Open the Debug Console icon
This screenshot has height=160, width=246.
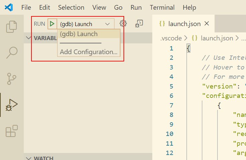tap(139, 24)
